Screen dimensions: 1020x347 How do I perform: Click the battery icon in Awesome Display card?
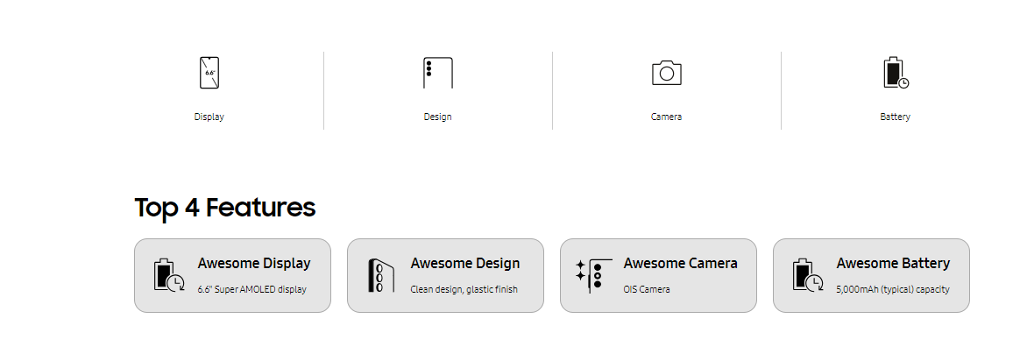[168, 275]
